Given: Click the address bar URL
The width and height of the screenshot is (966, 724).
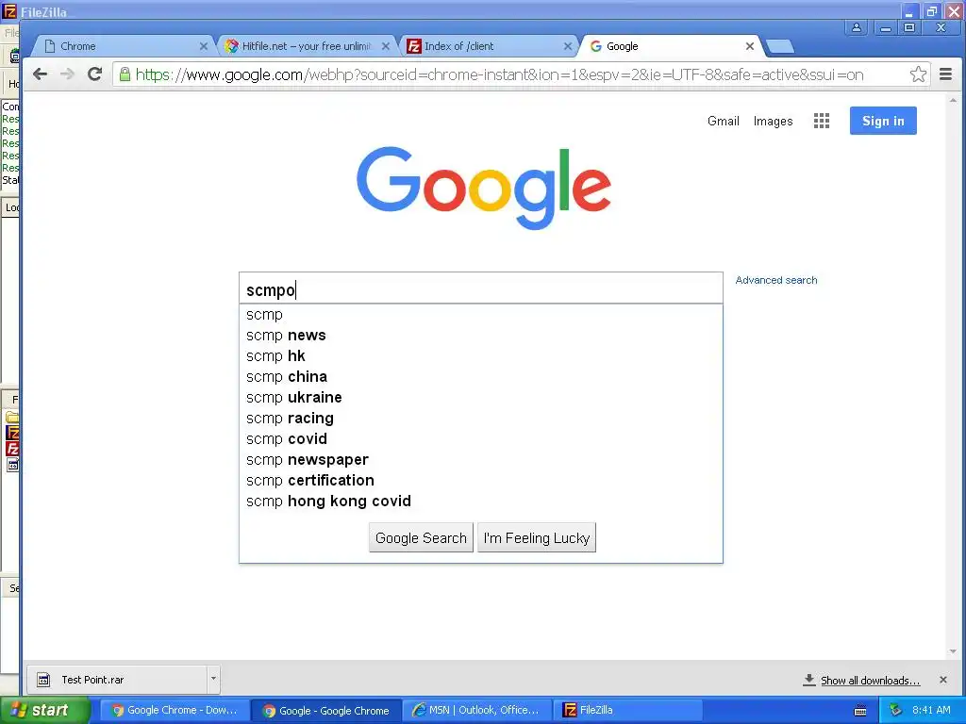Looking at the screenshot, I should (499, 74).
